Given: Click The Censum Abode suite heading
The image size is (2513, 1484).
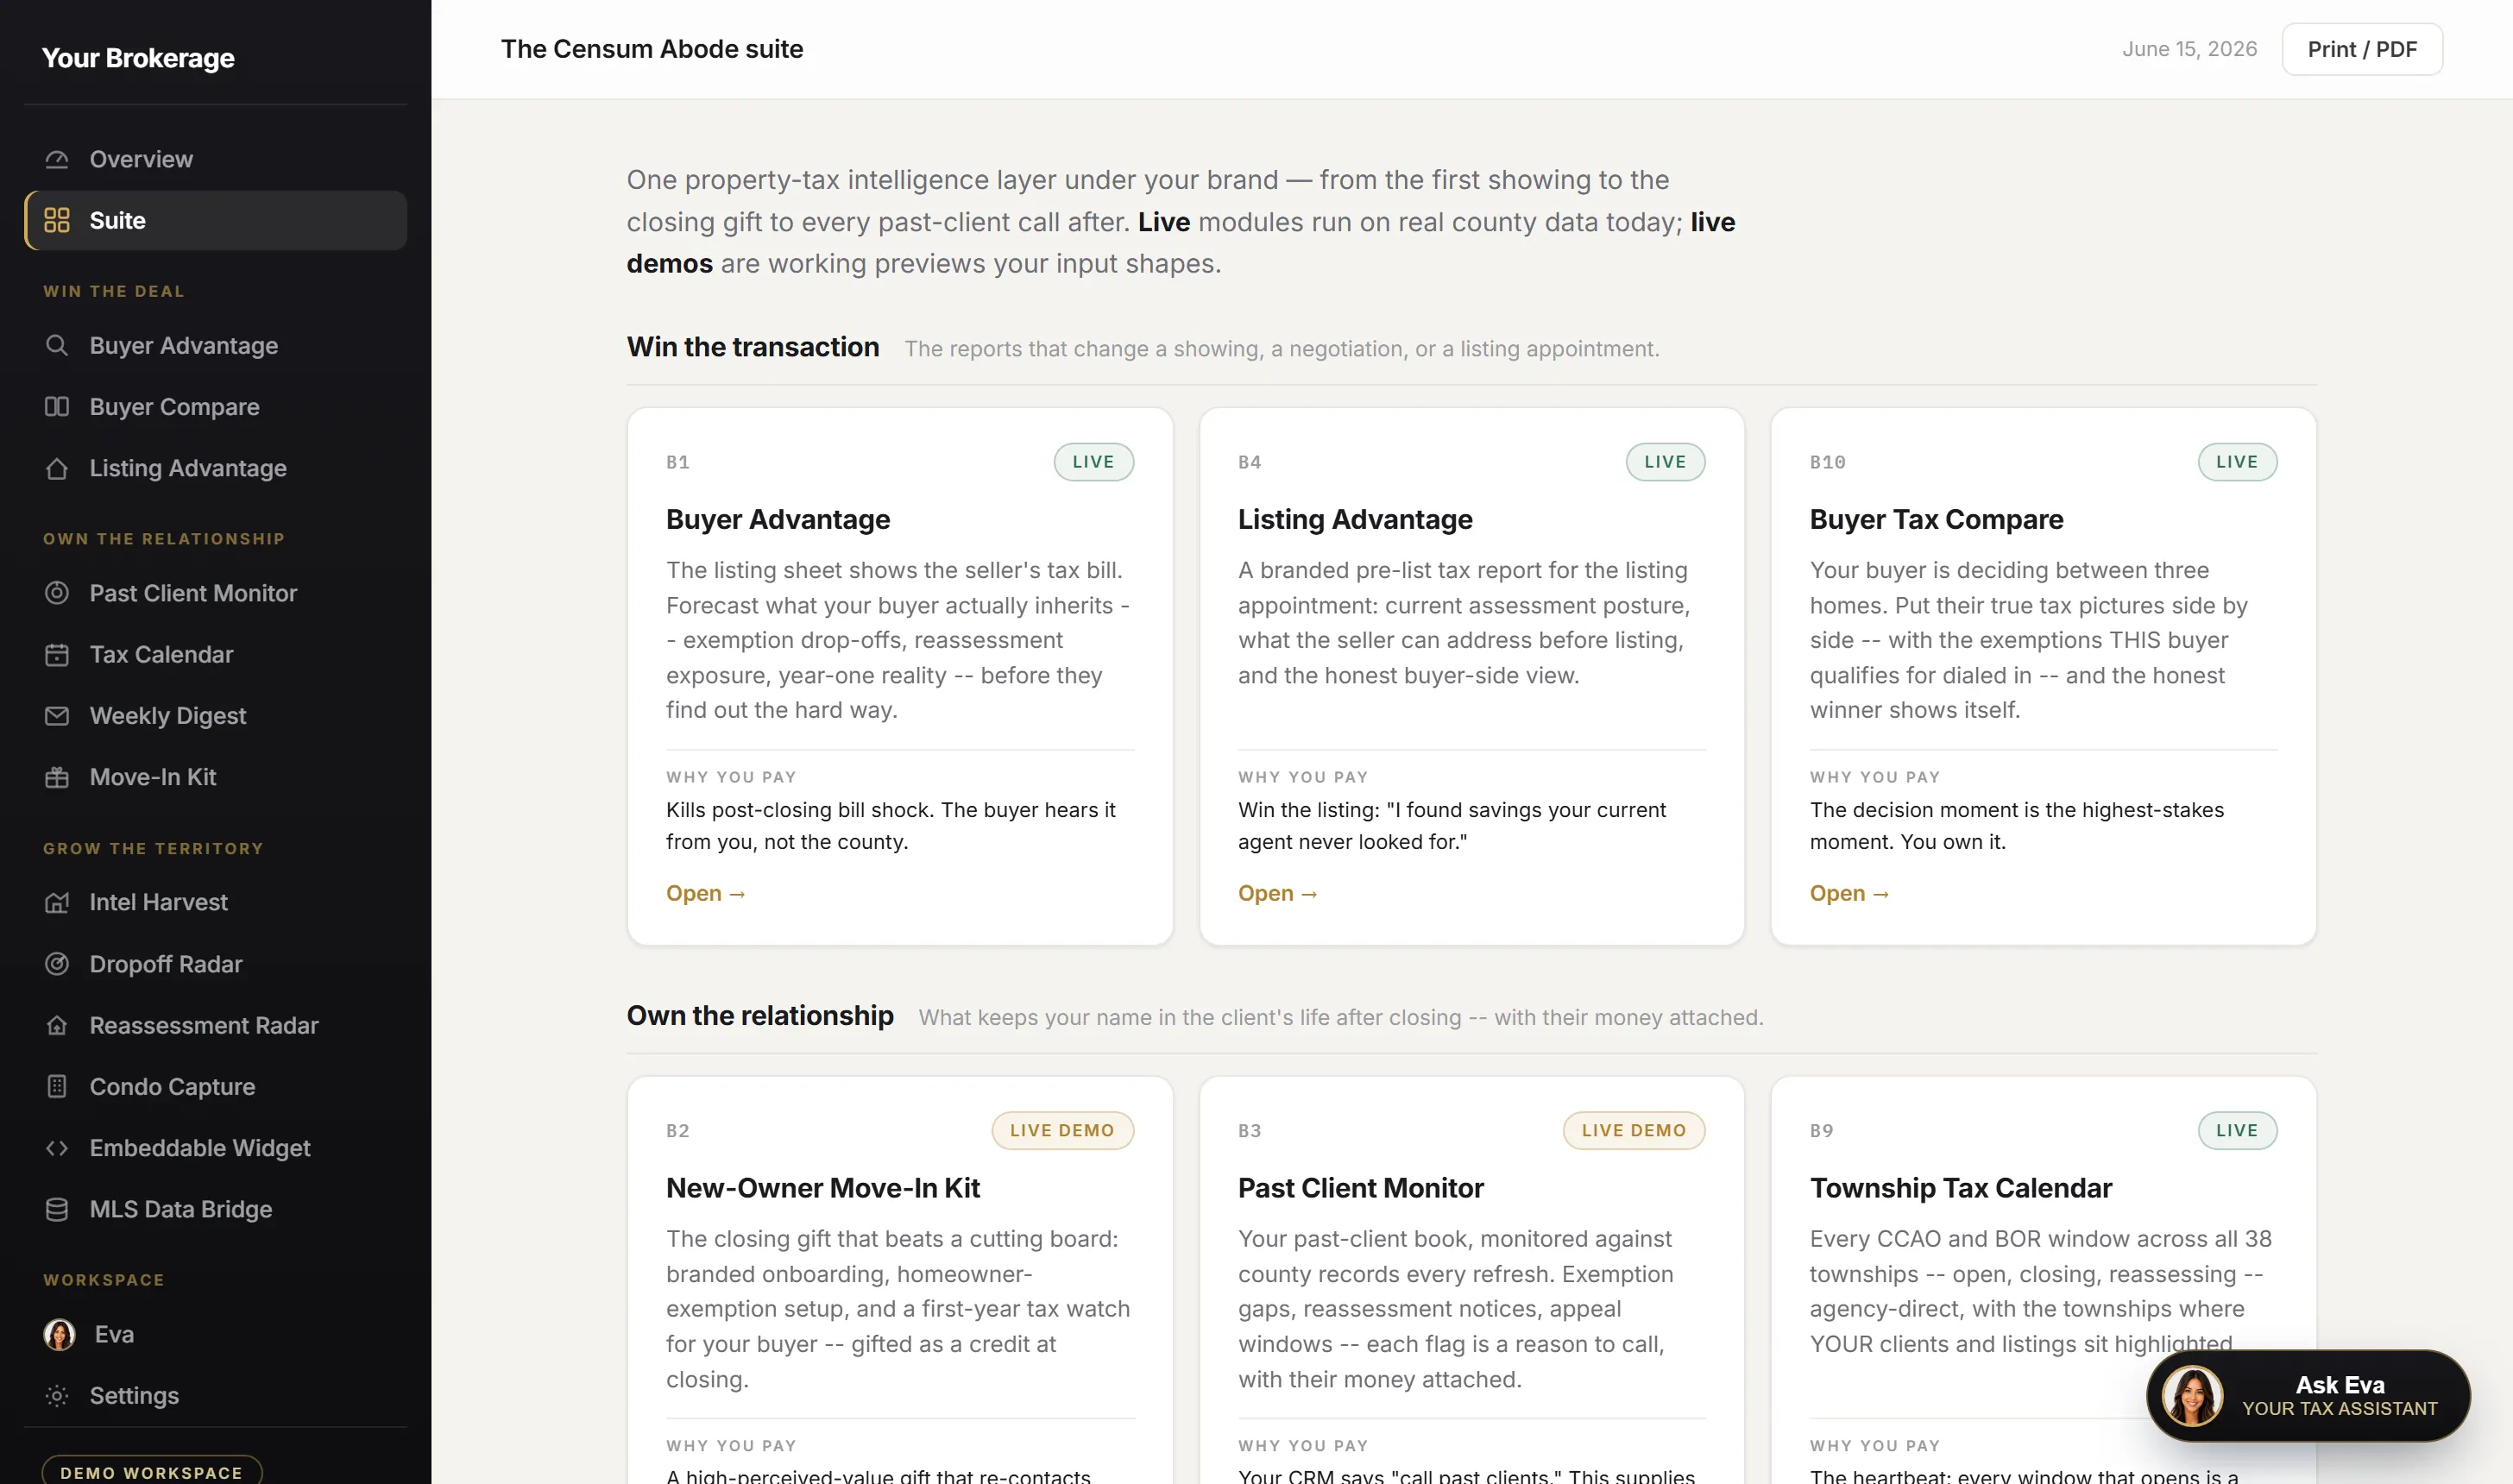Looking at the screenshot, I should [652, 49].
